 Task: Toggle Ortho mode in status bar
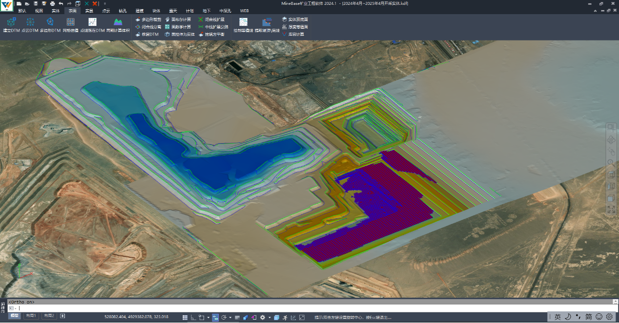pos(194,318)
